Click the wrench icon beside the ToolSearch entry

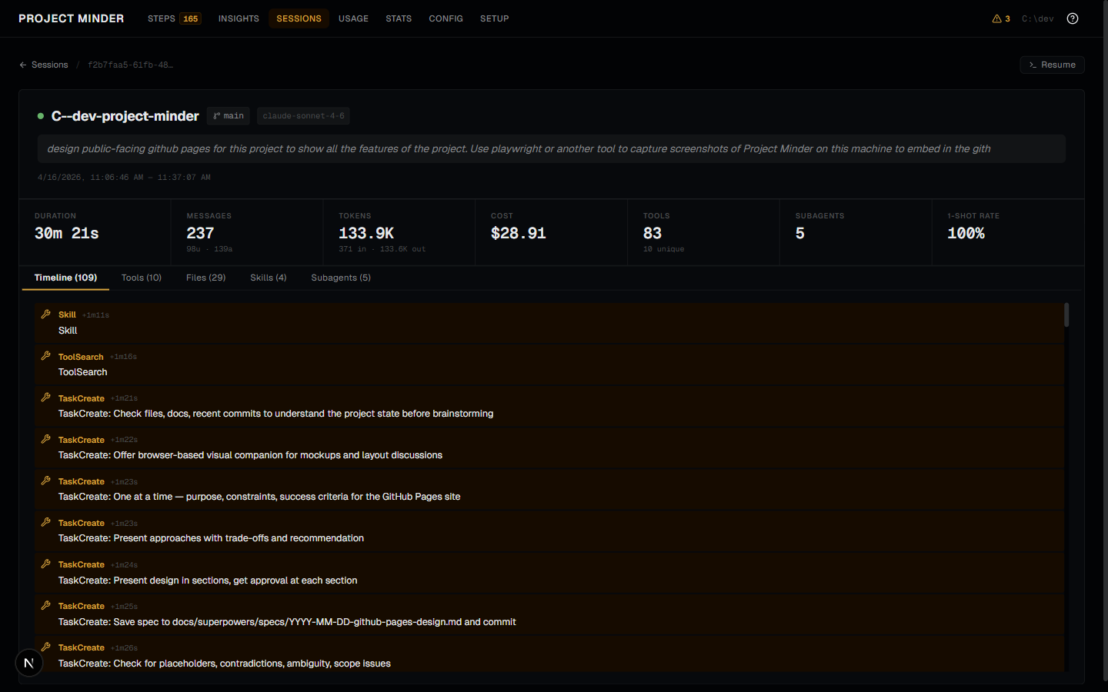pos(45,354)
